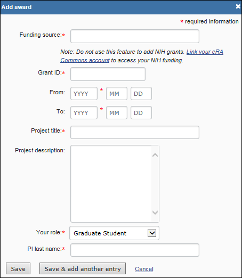Close the Add award dialog
The width and height of the screenshot is (242, 278).
[238, 6]
